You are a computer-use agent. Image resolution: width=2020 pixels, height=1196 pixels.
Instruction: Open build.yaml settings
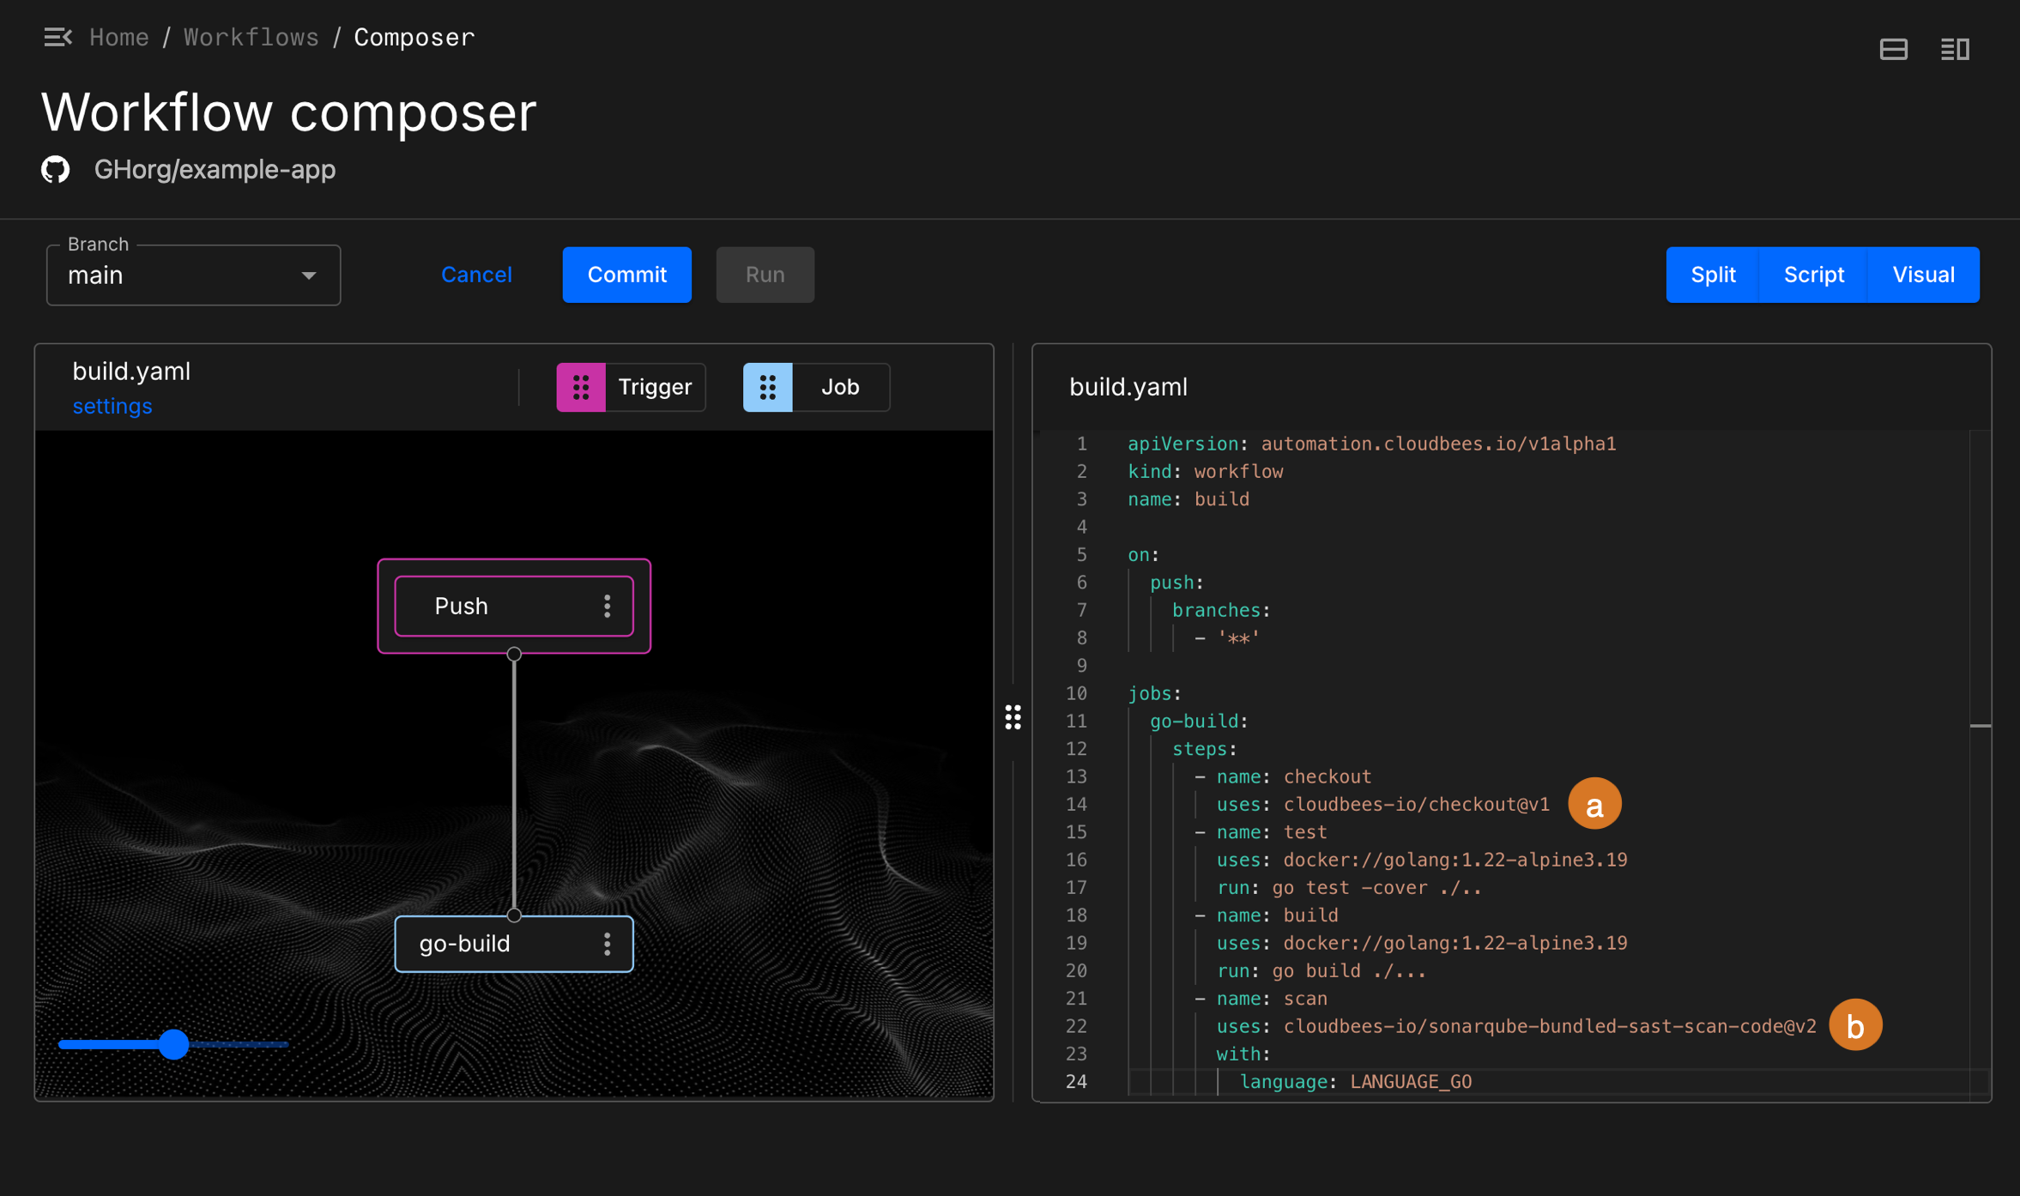point(112,406)
